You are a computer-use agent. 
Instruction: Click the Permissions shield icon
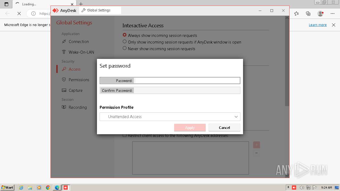coord(64,80)
